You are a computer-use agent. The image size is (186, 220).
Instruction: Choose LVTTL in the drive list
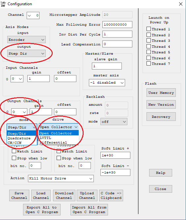pyautogui.click(x=59, y=138)
